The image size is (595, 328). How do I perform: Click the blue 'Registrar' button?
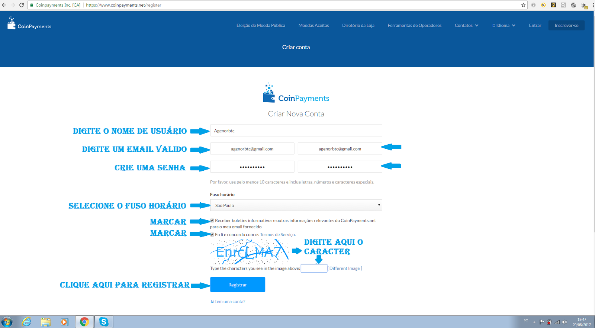click(238, 284)
